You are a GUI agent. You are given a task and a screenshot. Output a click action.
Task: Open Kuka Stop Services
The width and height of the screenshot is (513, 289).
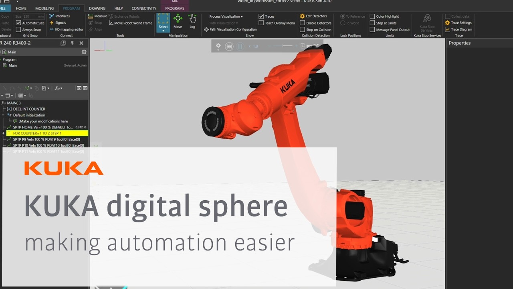(427, 23)
